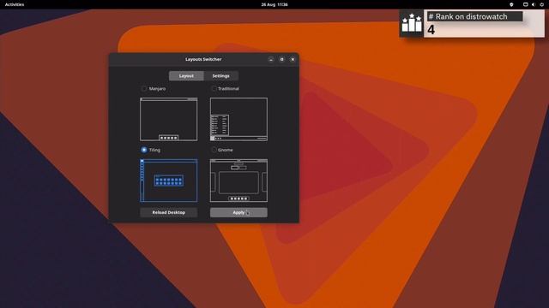549x308 pixels.
Task: Switch to the Layout tab
Action: click(186, 76)
